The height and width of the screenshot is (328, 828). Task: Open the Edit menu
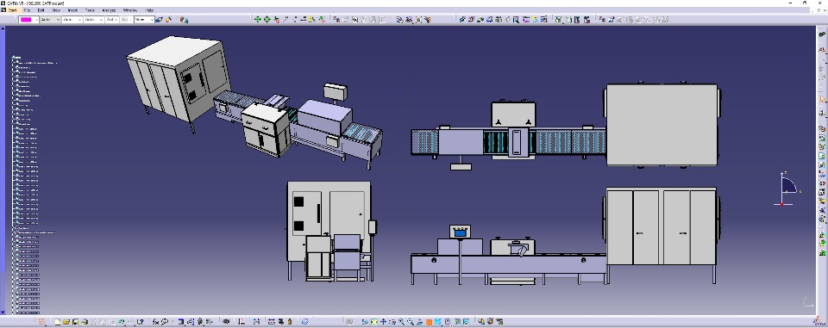41,10
